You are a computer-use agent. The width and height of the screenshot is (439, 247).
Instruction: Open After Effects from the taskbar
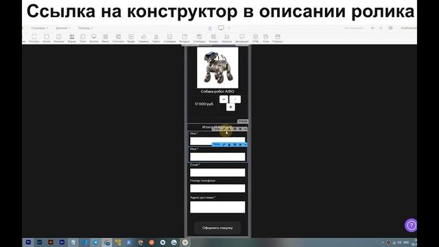pyautogui.click(x=62, y=242)
